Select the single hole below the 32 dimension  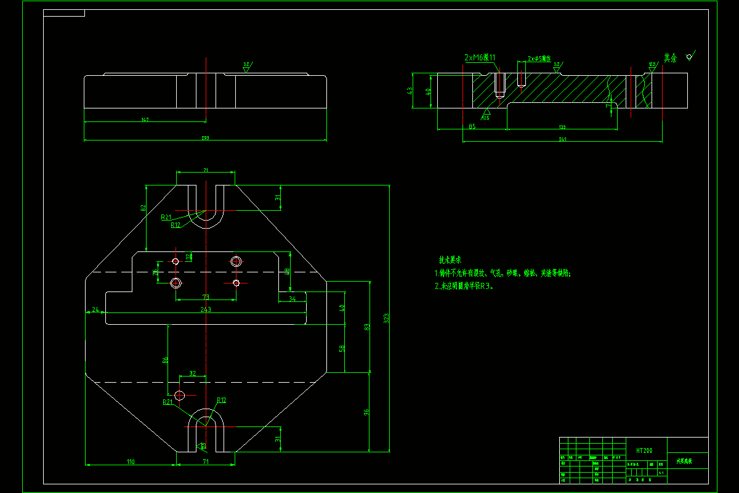click(180, 394)
